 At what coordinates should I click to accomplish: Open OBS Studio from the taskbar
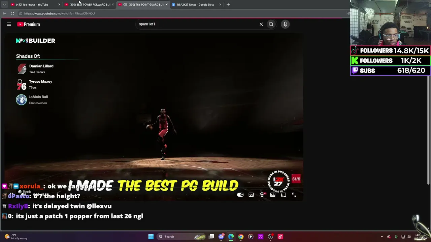point(270,237)
